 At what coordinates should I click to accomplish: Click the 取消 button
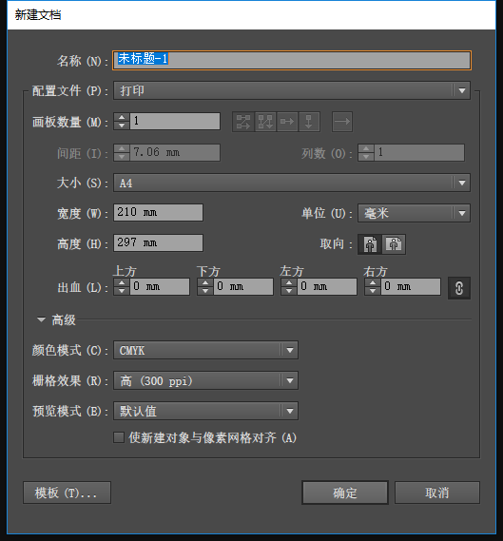coord(437,493)
